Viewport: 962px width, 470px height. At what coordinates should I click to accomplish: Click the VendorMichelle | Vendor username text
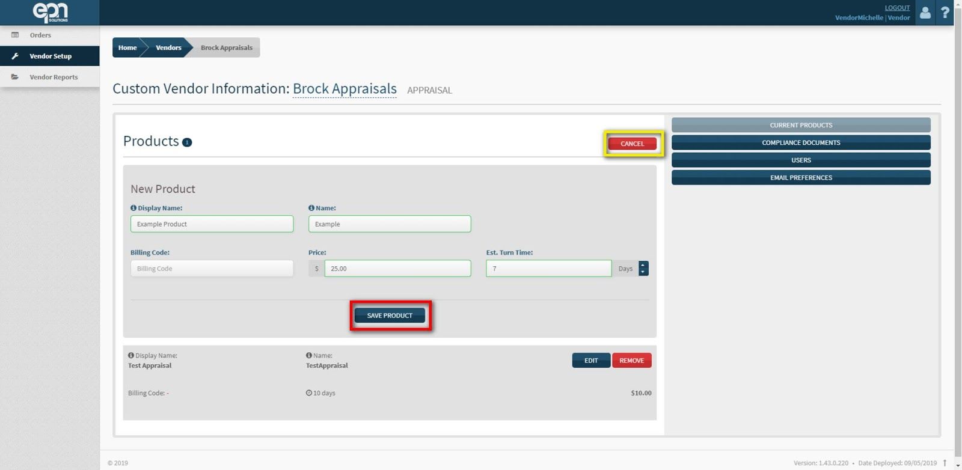[872, 17]
